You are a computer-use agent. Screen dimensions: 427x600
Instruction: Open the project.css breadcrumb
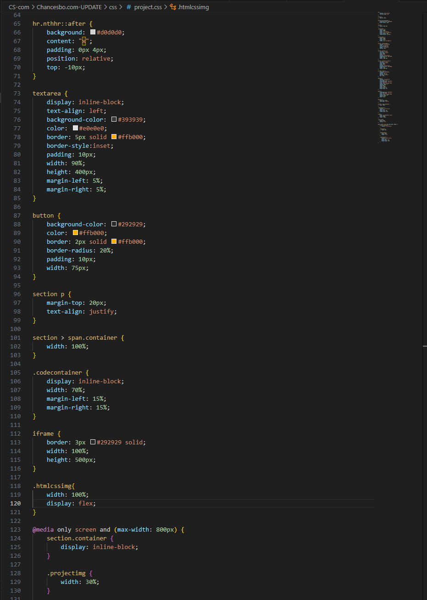148,7
